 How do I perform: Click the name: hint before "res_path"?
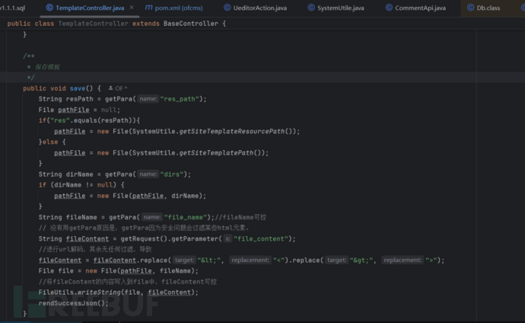pyautogui.click(x=148, y=99)
